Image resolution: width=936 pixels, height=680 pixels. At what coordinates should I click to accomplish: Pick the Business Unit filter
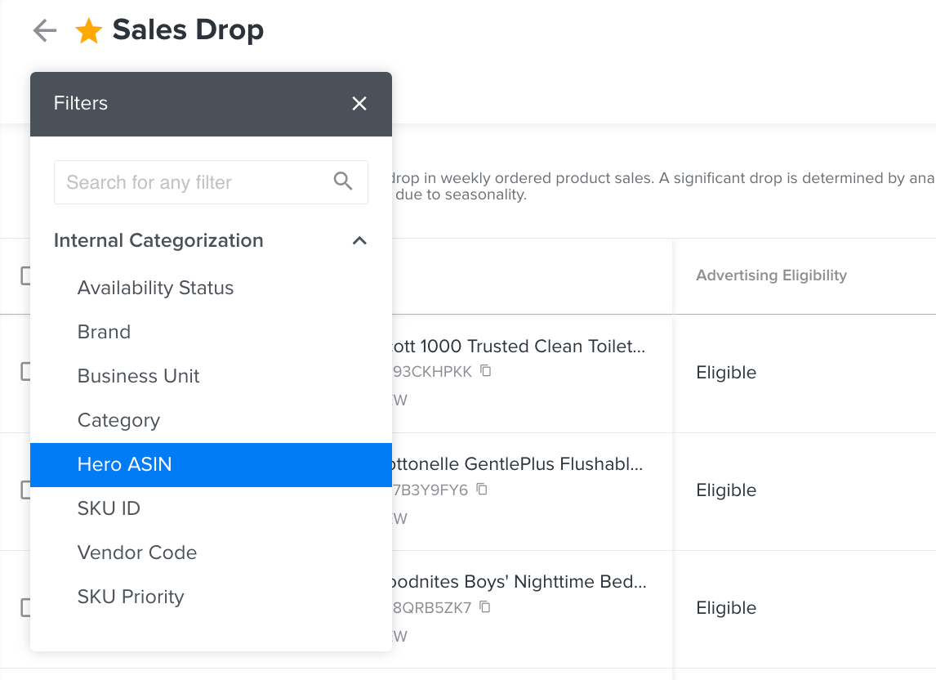tap(138, 376)
